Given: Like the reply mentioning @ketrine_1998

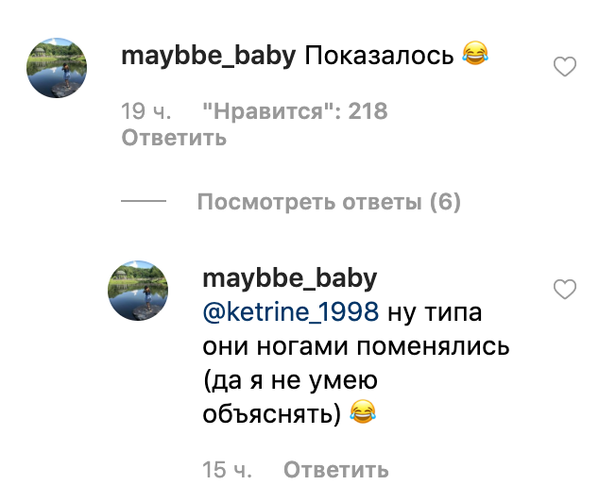Looking at the screenshot, I should [564, 290].
